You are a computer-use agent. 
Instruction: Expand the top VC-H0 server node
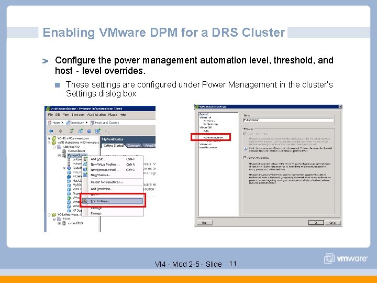pos(49,138)
